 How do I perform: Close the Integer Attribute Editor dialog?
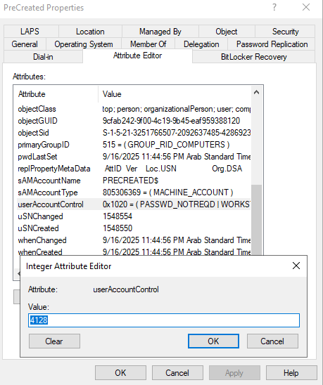(296, 266)
